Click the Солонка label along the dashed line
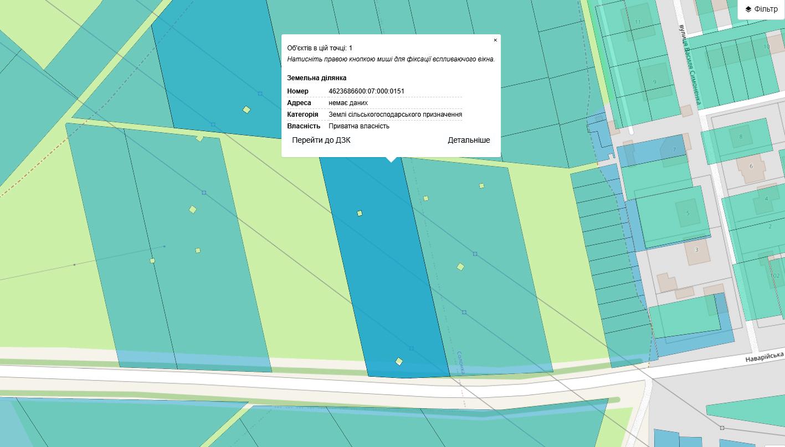 pos(460,362)
